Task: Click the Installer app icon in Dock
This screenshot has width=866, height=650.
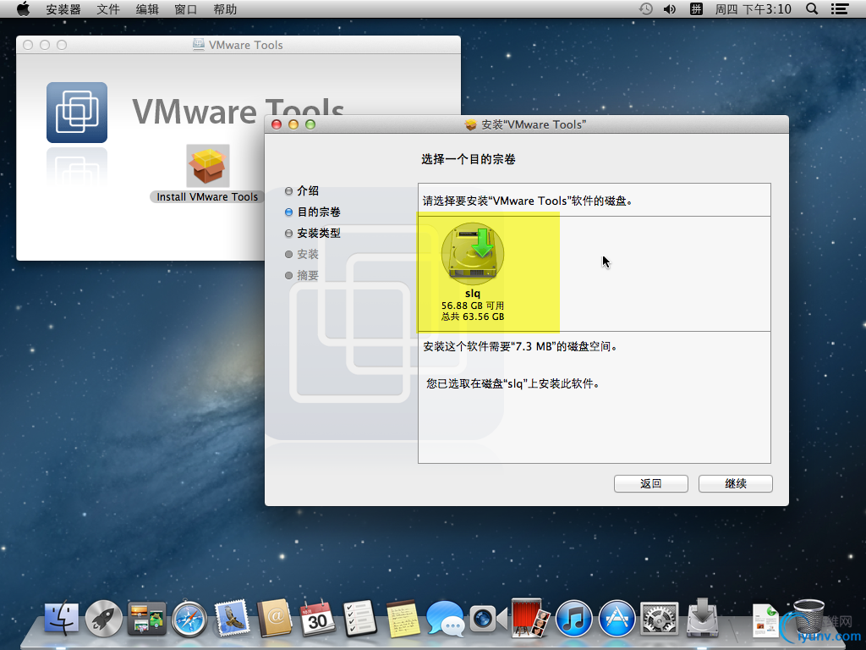Action: [x=702, y=617]
